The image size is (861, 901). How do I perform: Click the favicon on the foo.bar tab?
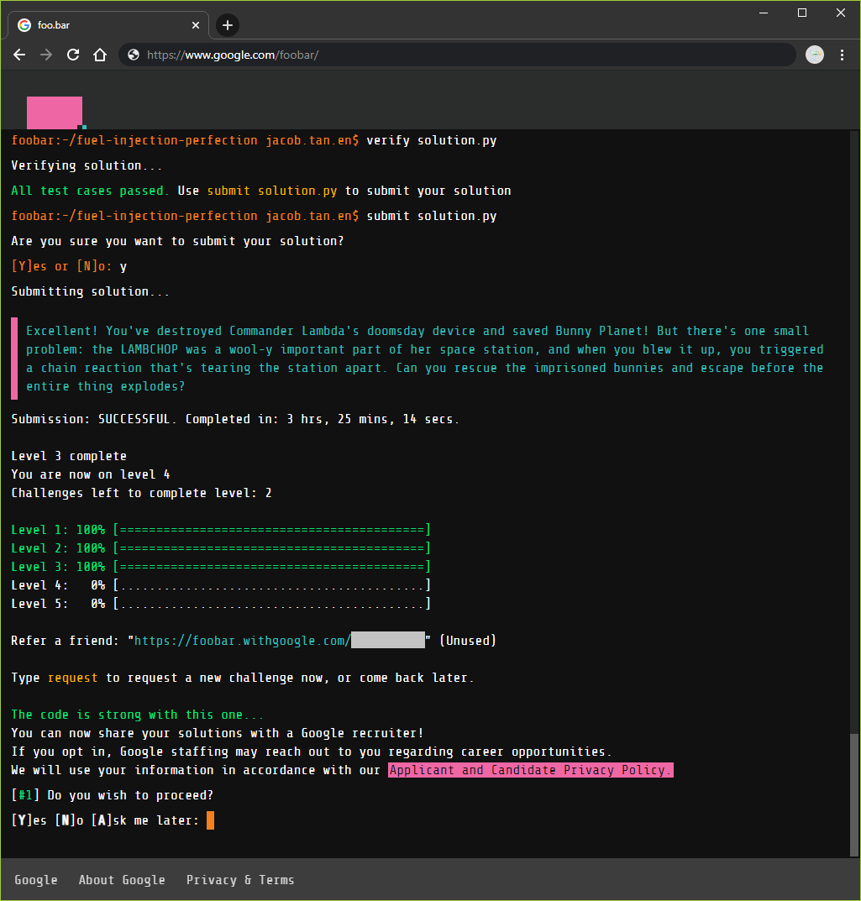click(x=24, y=24)
